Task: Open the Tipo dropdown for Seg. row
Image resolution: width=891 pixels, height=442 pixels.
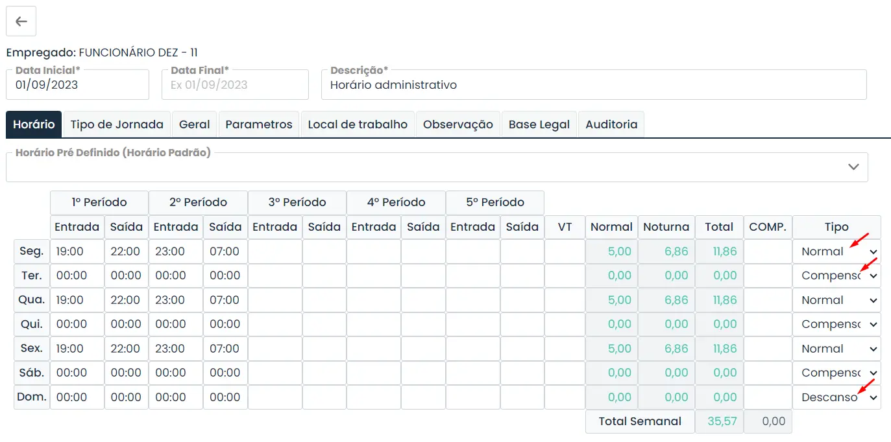Action: click(x=836, y=251)
